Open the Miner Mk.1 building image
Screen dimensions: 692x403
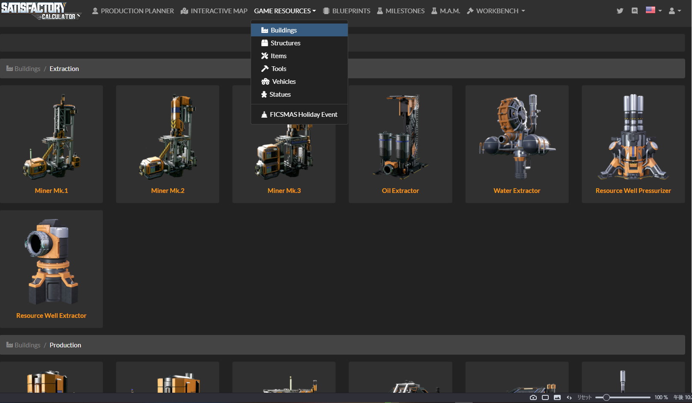tap(51, 137)
